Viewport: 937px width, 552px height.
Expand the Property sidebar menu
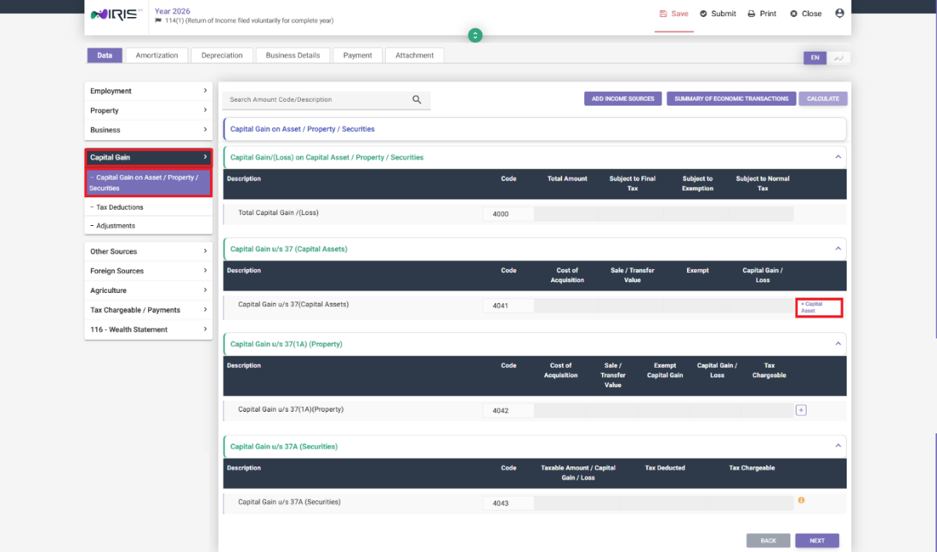(148, 110)
